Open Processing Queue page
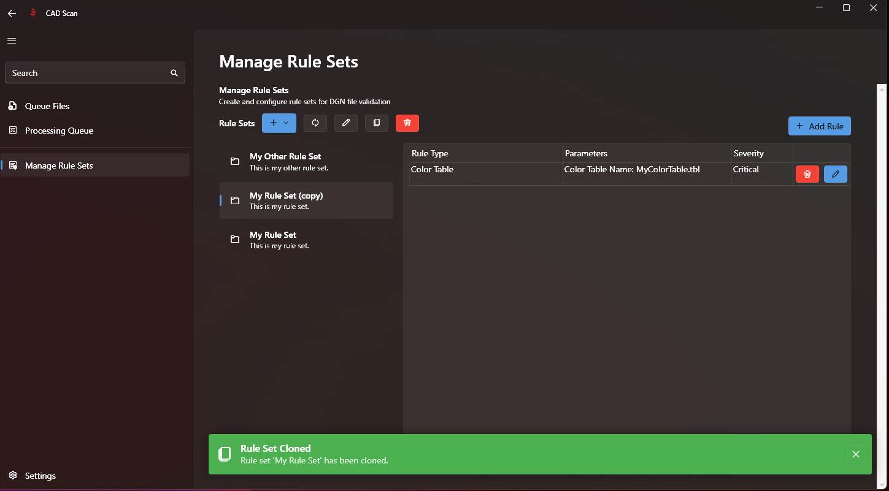Viewport: 889px width, 491px height. (x=59, y=131)
